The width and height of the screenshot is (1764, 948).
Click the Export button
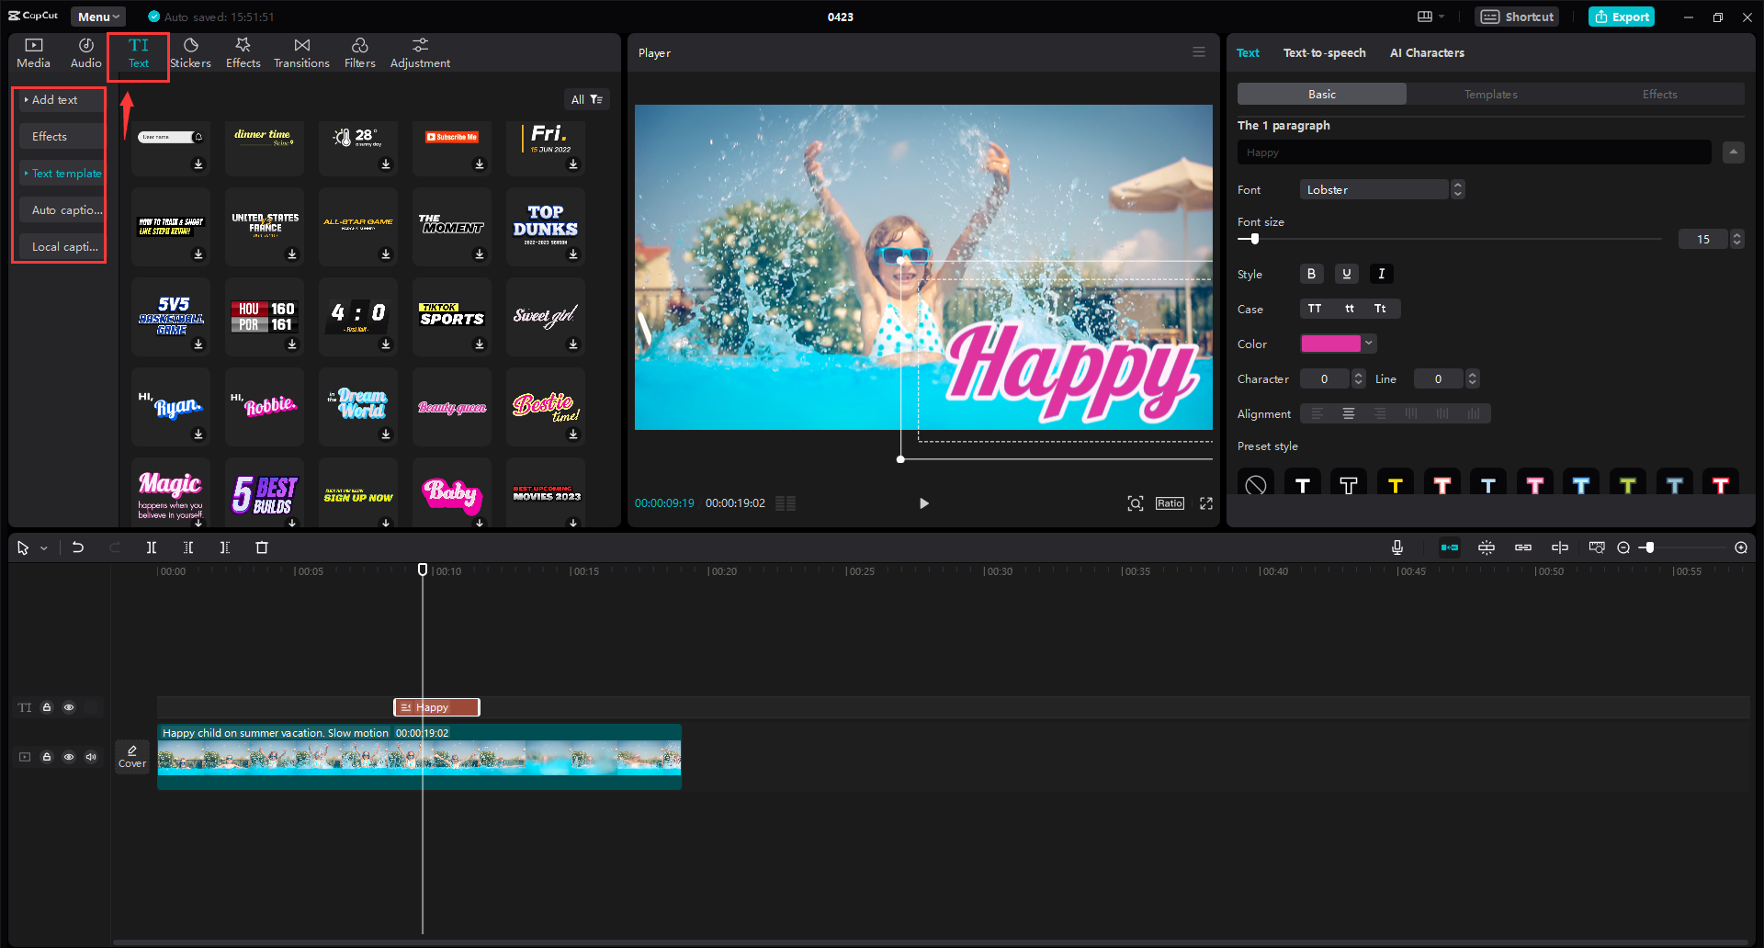click(x=1622, y=17)
